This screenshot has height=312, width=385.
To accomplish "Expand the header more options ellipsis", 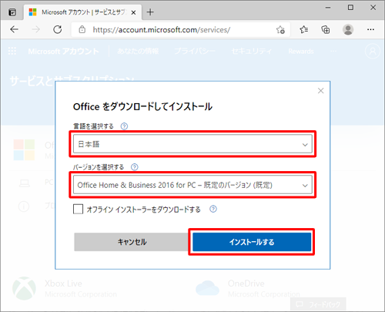I will coord(333,52).
